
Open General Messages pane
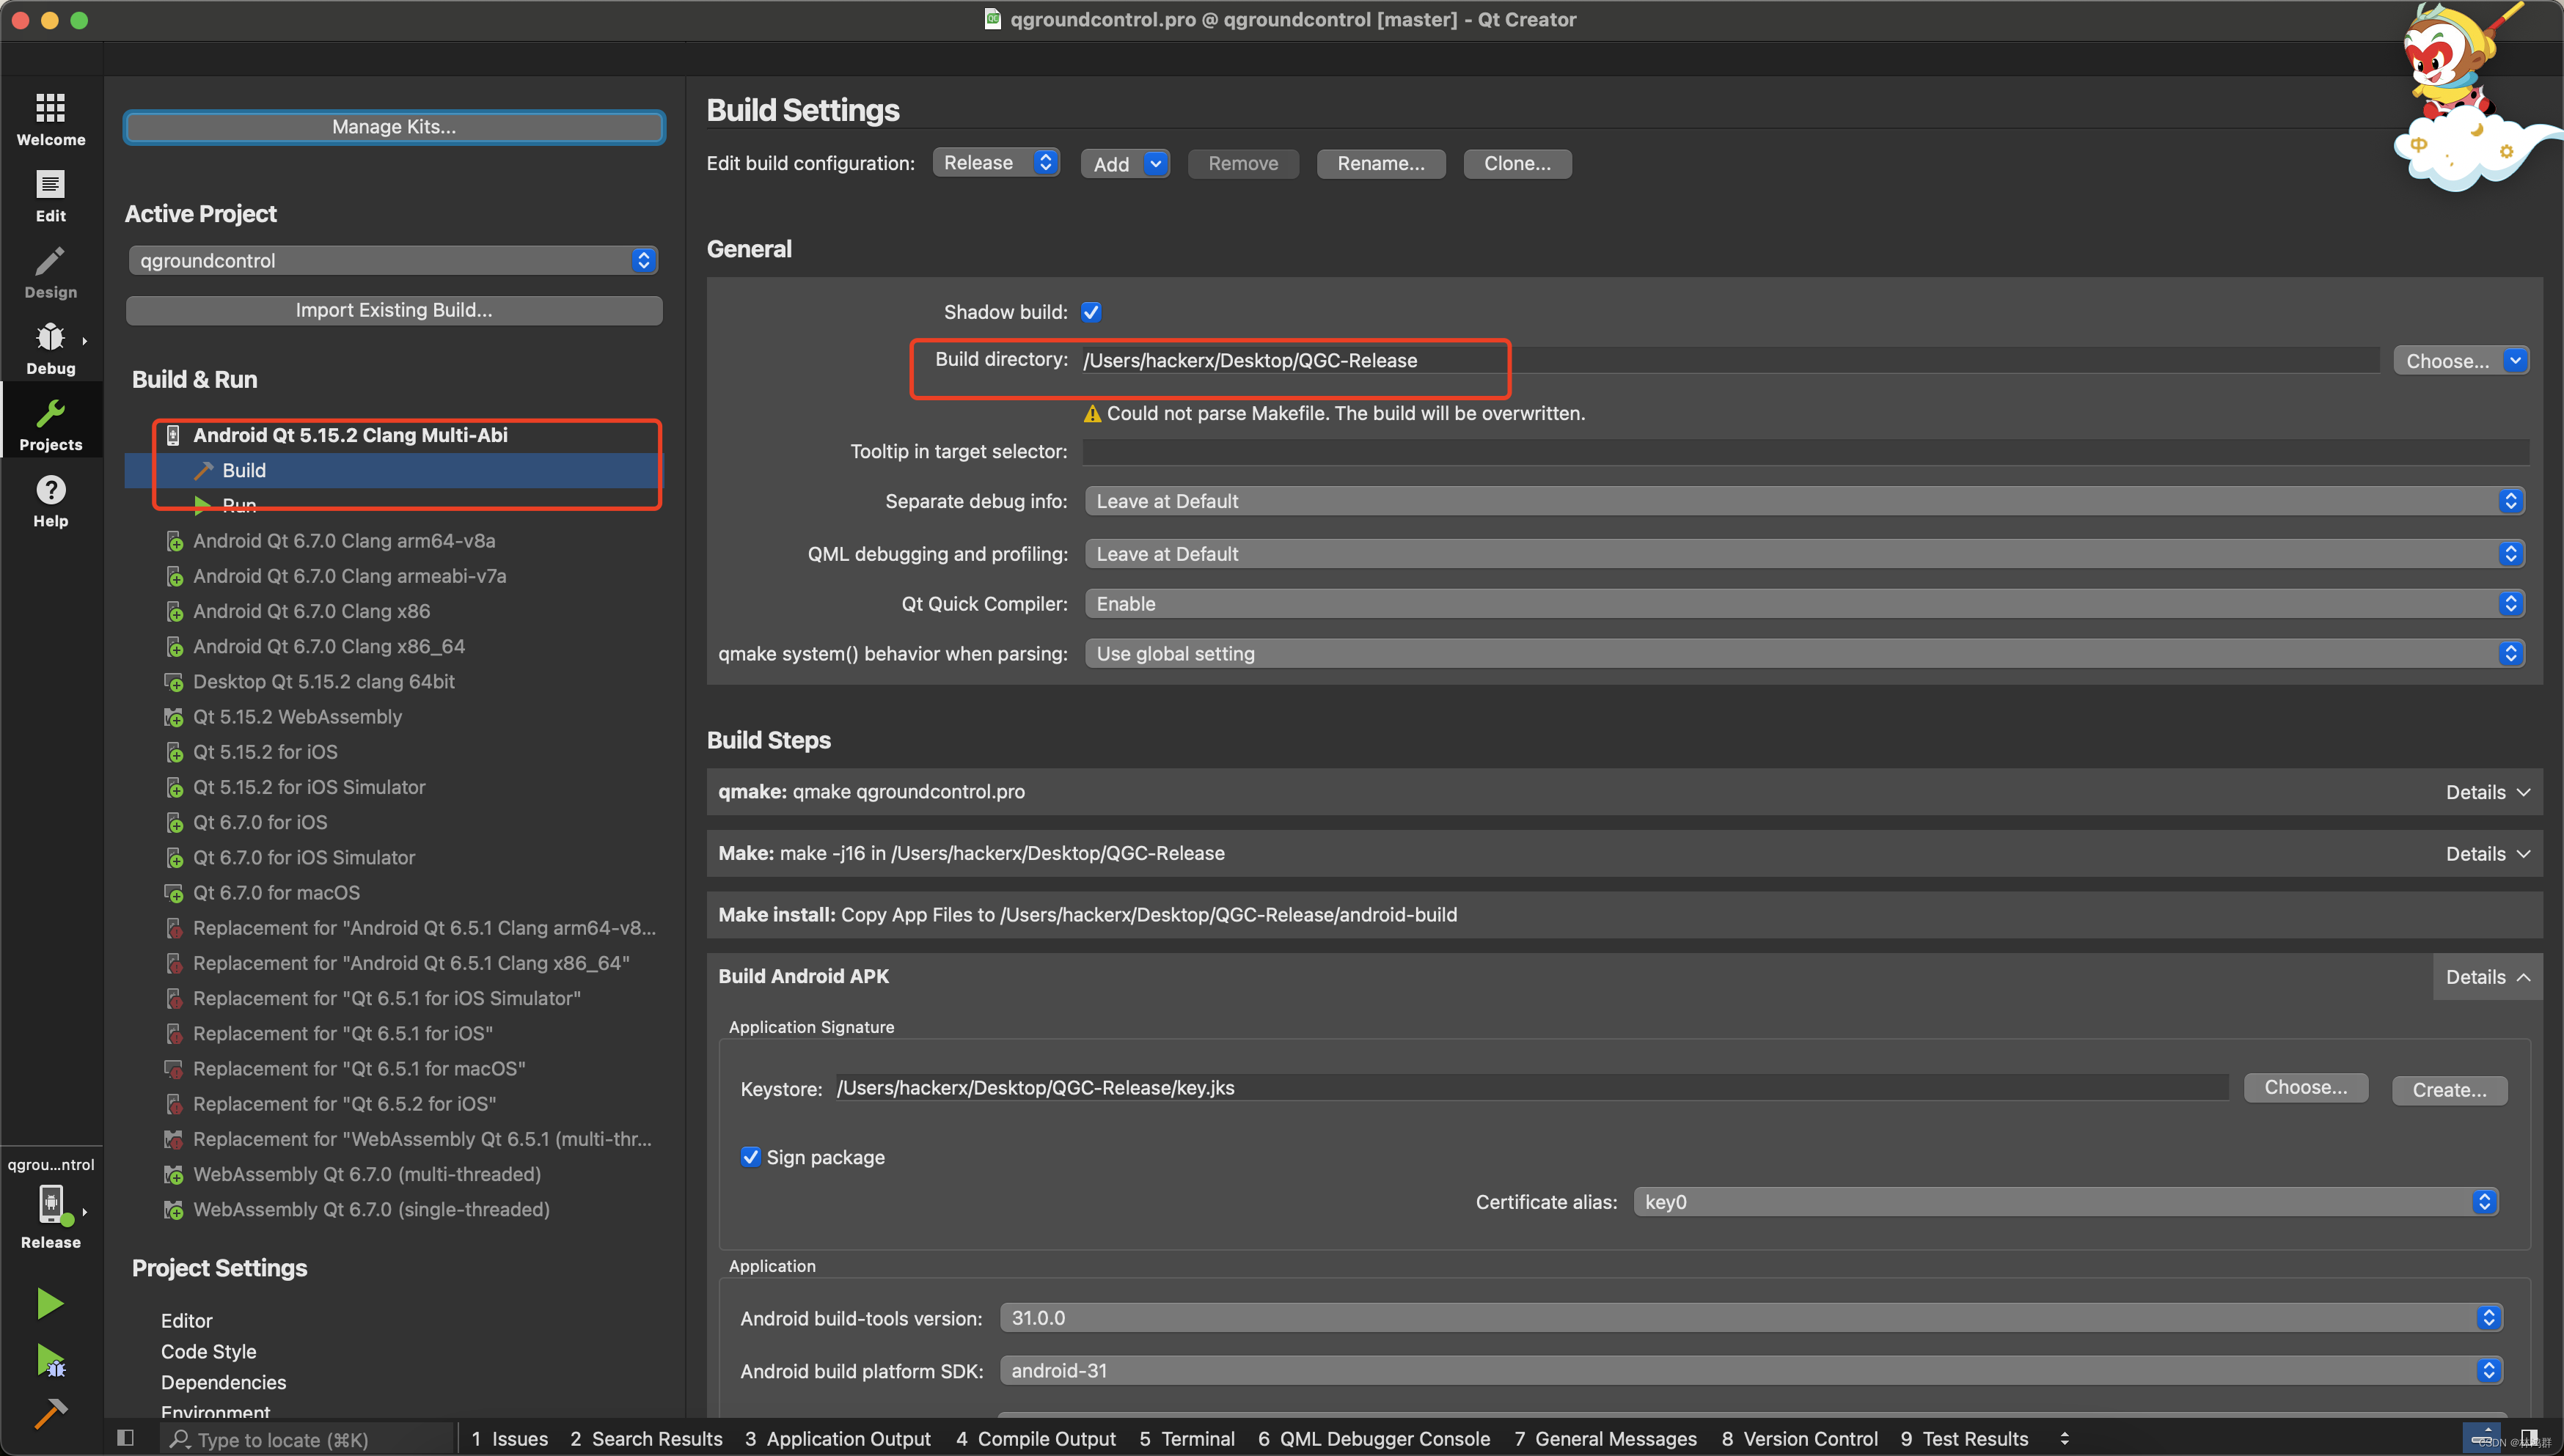(1605, 1439)
